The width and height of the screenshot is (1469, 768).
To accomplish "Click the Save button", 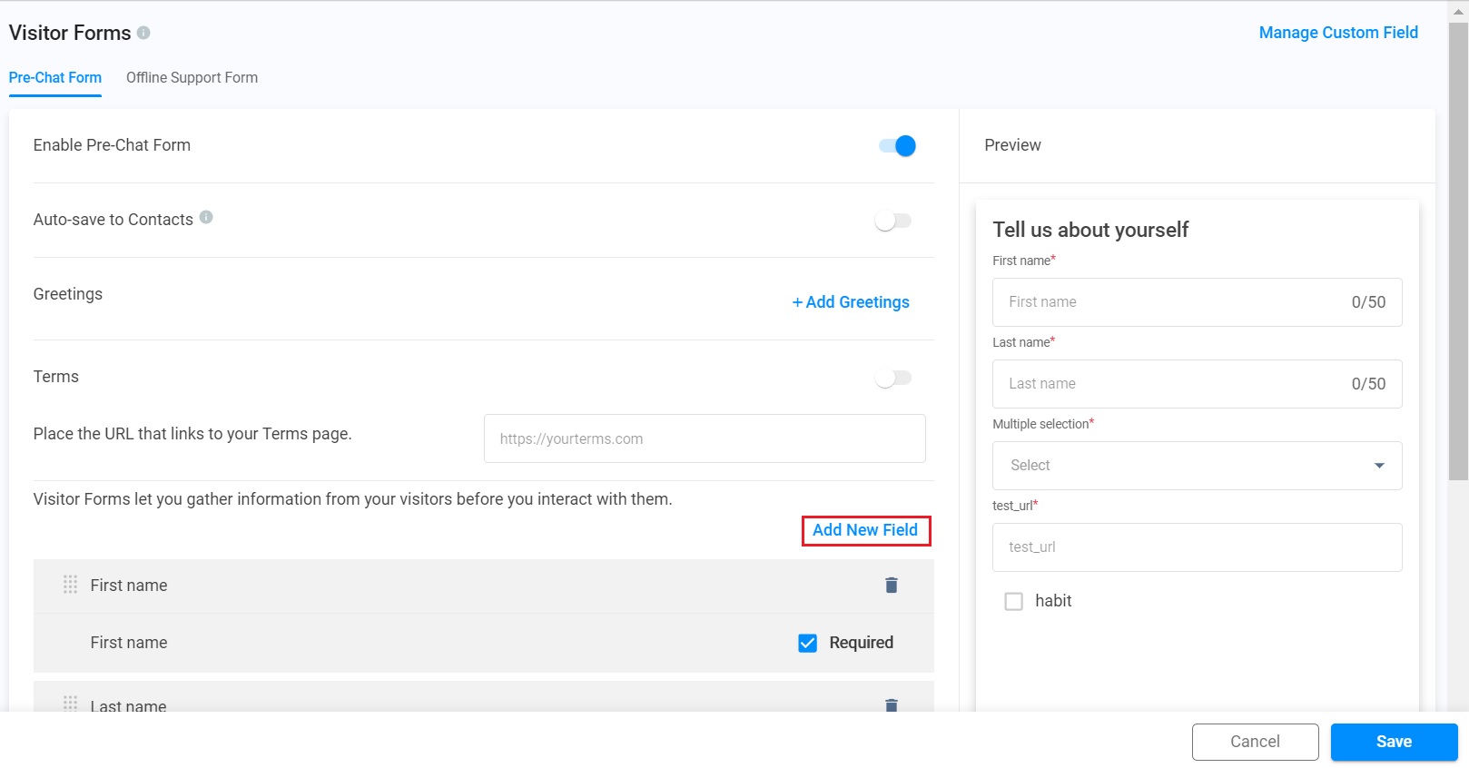I will [1394, 742].
